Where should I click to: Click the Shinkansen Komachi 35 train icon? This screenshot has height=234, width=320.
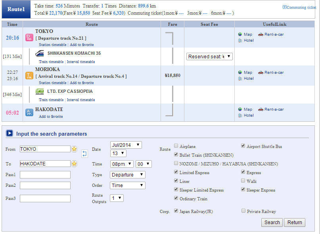tap(39, 54)
